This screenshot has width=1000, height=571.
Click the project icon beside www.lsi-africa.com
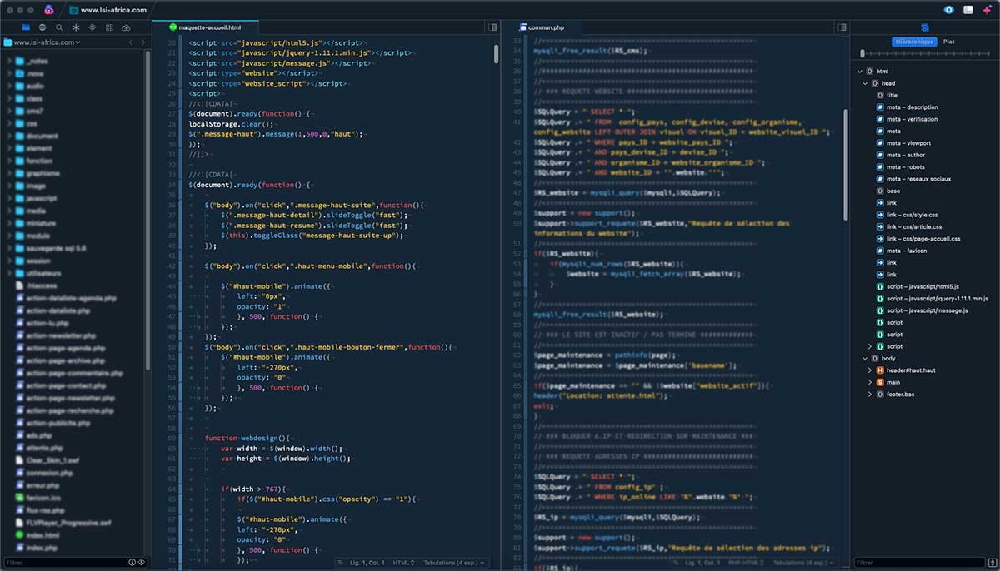74,10
